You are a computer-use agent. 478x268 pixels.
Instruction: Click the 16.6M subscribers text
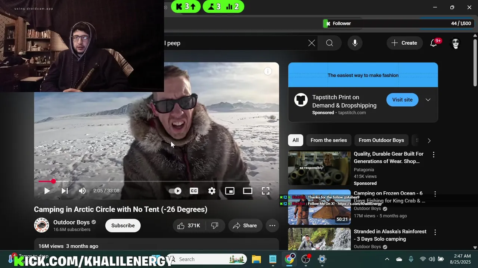point(72,230)
